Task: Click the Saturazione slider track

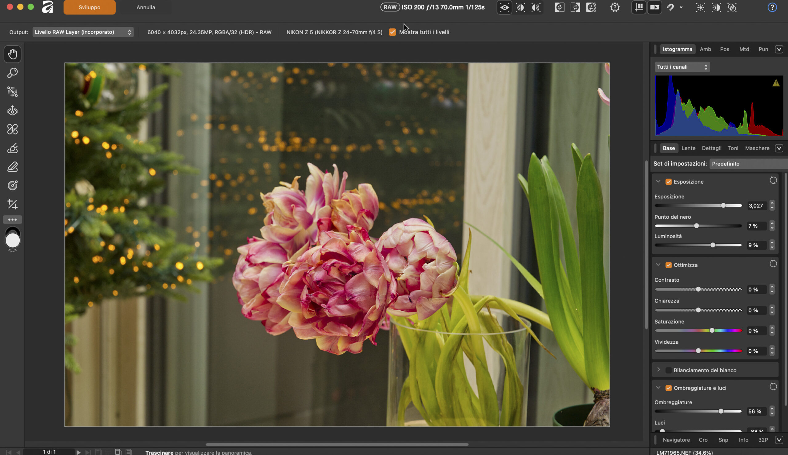Action: point(681,331)
